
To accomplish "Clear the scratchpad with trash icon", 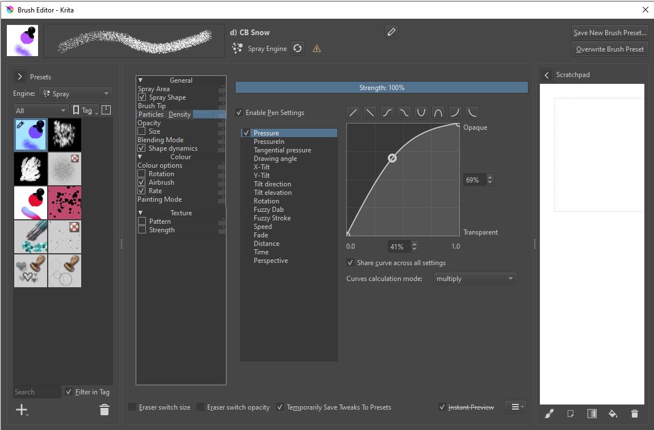I will point(634,414).
